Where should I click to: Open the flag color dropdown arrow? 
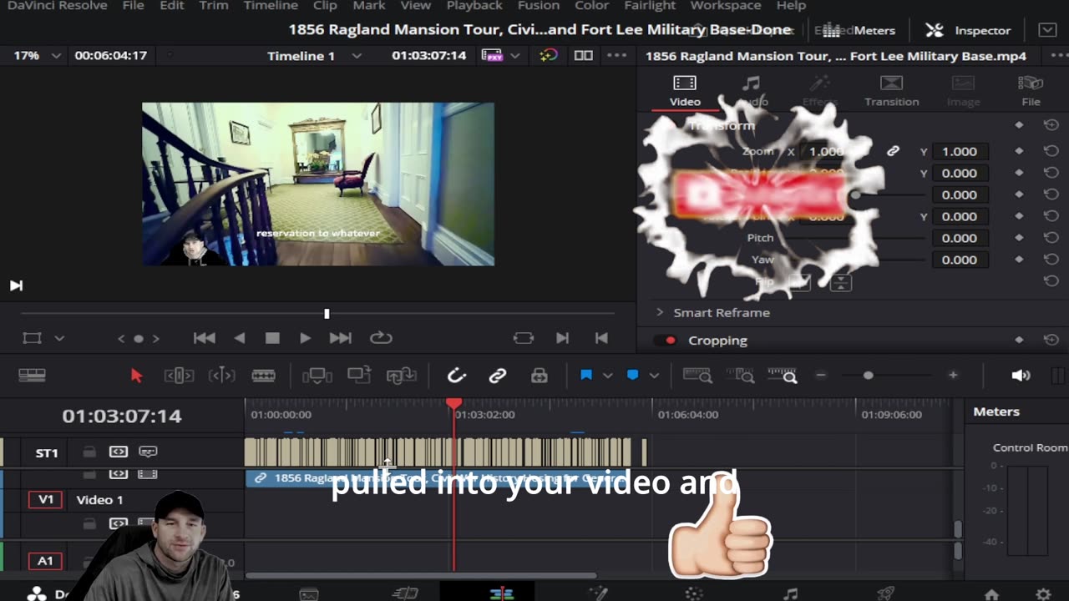(x=607, y=376)
